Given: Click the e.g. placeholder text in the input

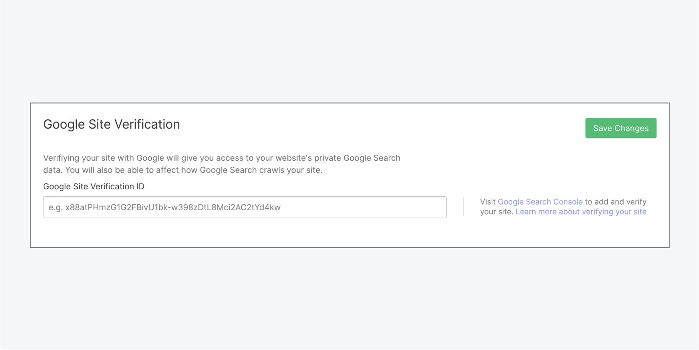Looking at the screenshot, I should point(165,207).
